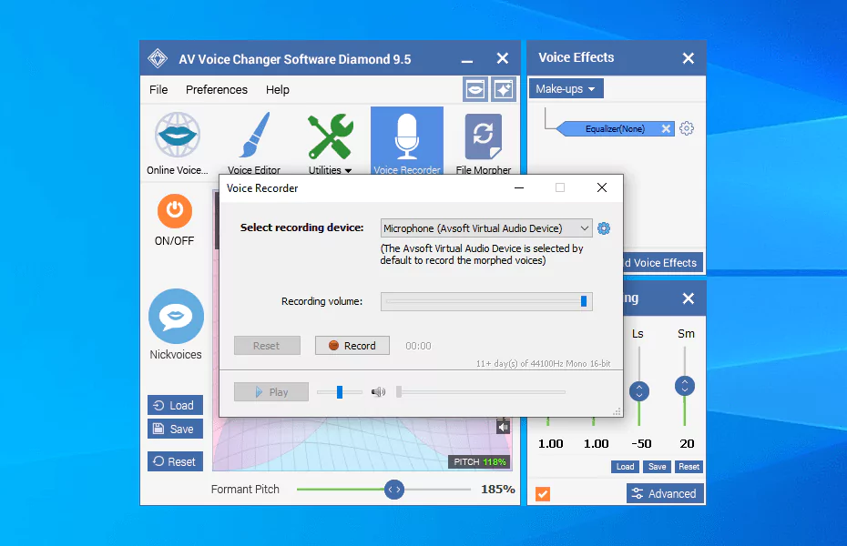The image size is (847, 546).
Task: Open Equalizer settings gear
Action: tap(687, 128)
